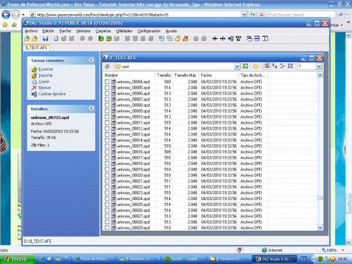Screen dimensions: 352x264
Task: Click the file list scroll up arrow
Action: pyautogui.click(x=320, y=75)
